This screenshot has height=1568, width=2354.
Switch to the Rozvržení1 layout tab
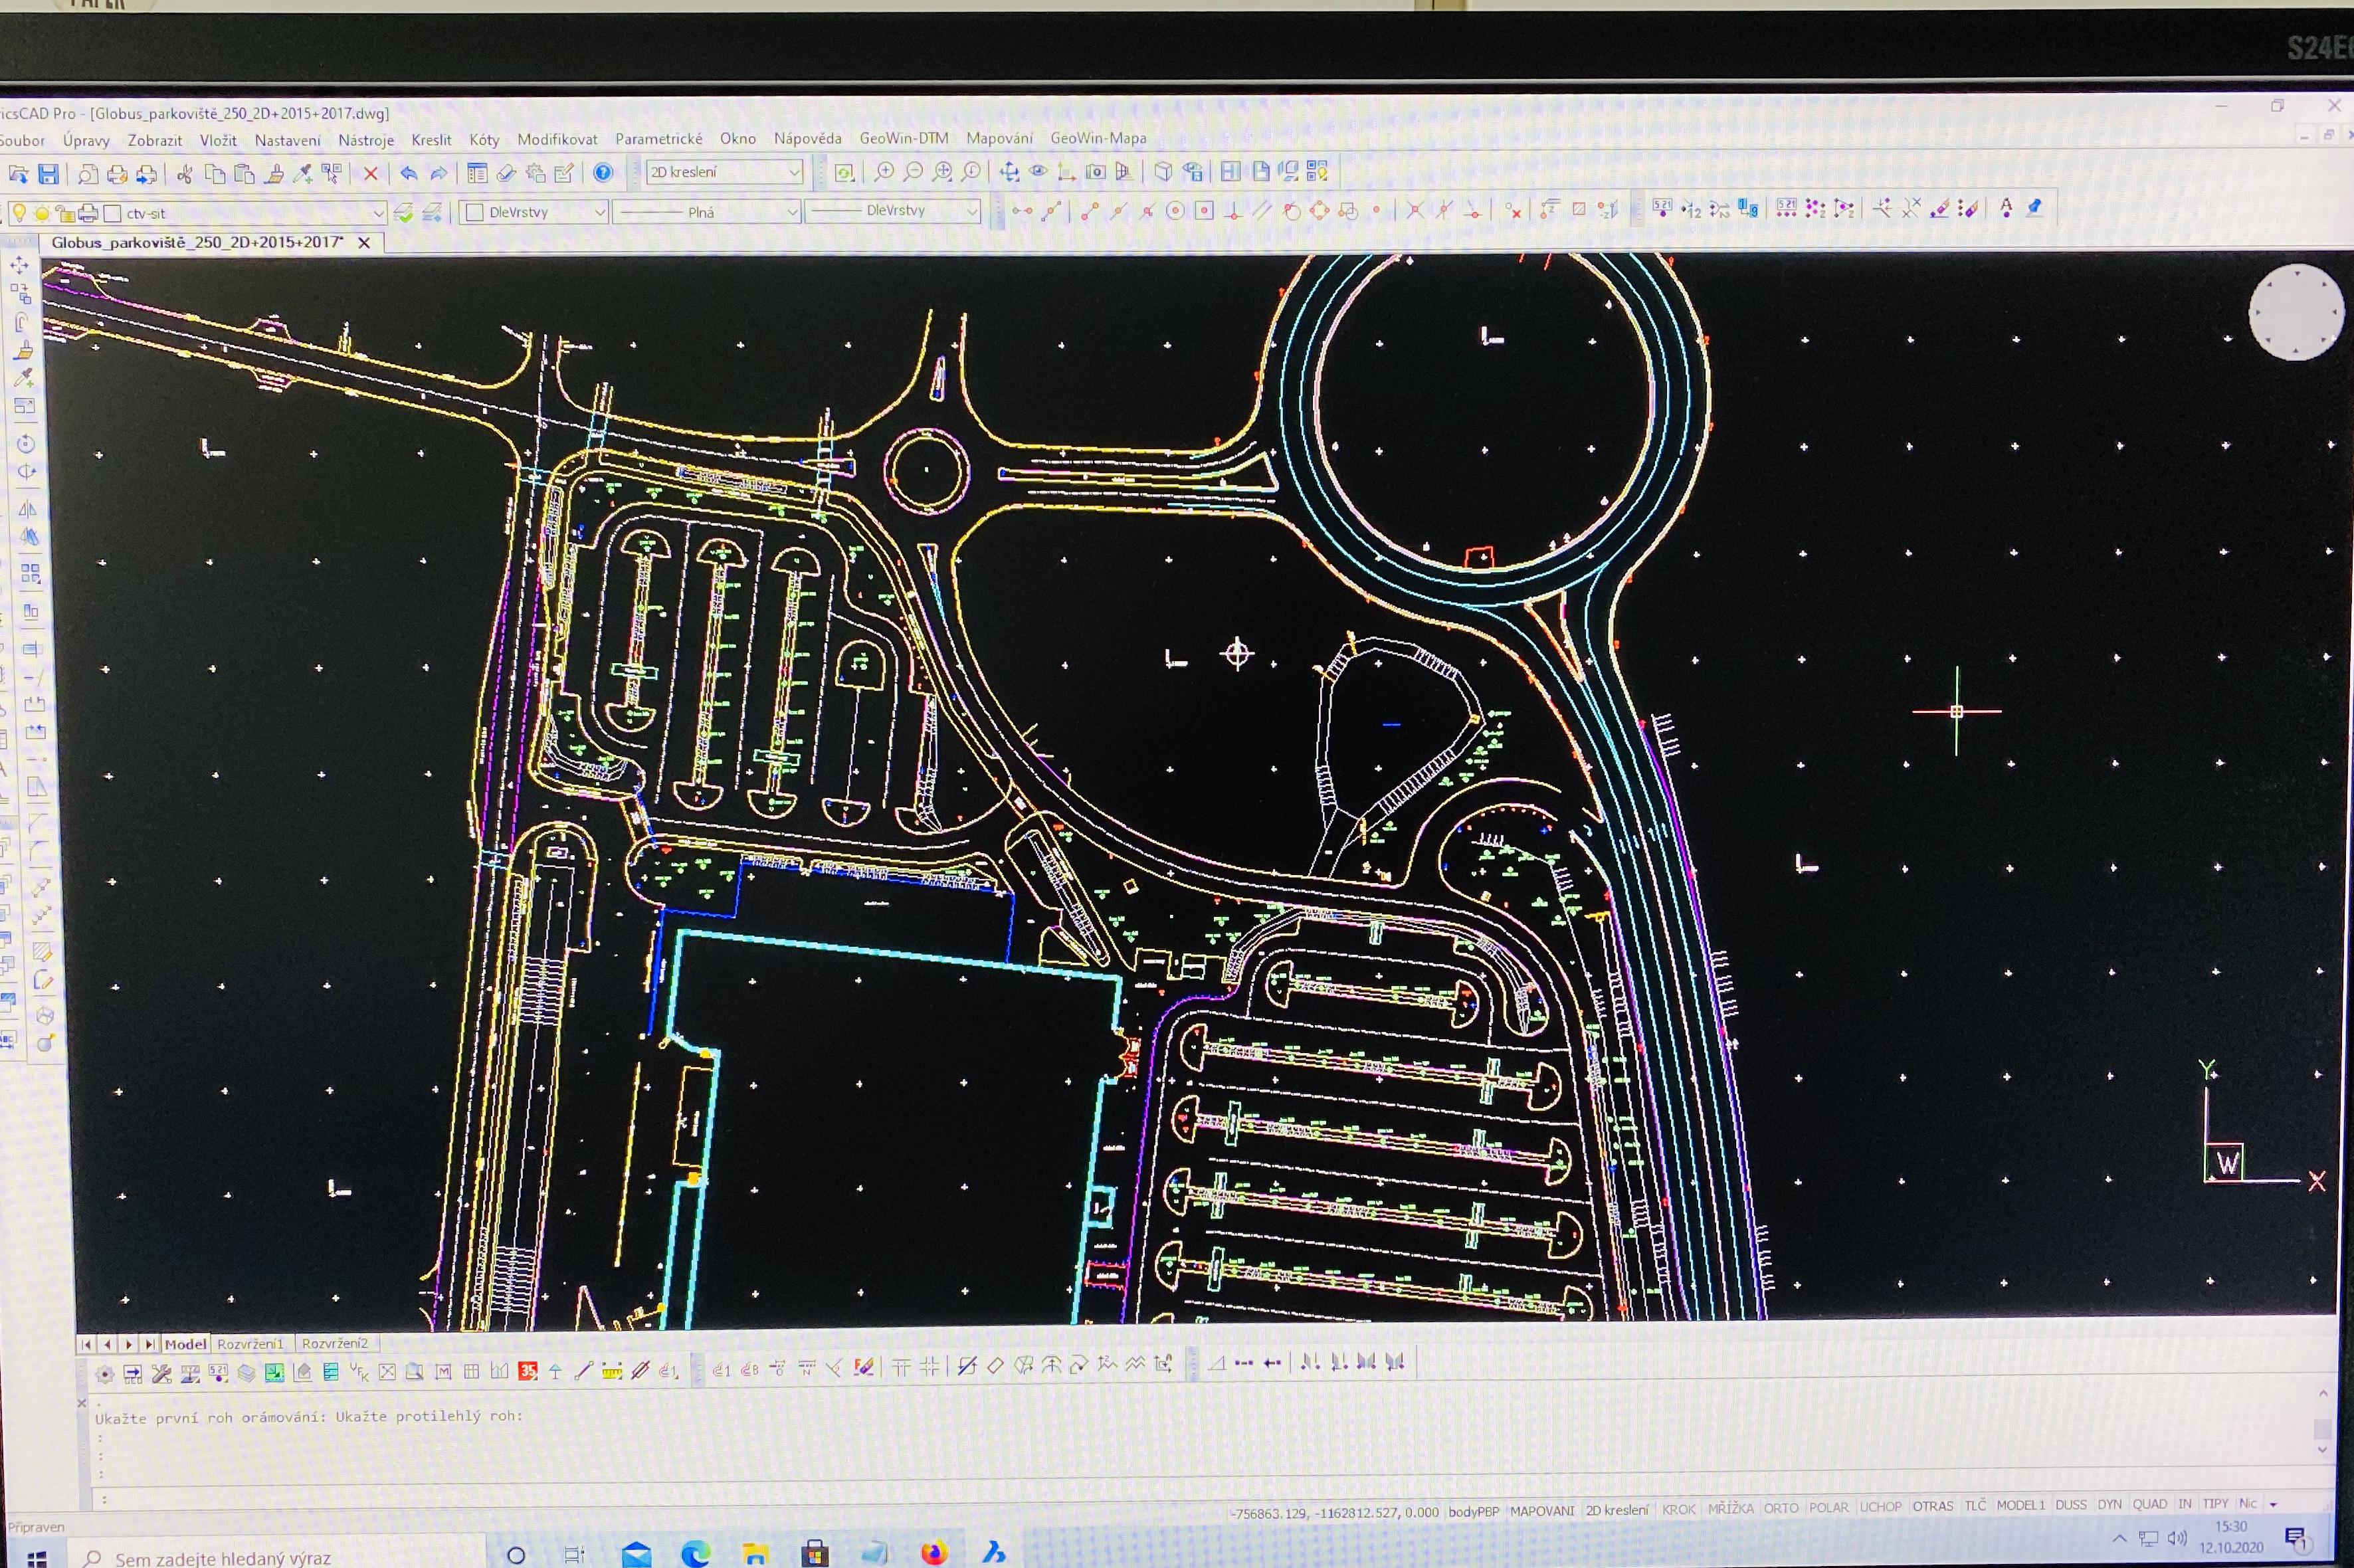tap(250, 1343)
